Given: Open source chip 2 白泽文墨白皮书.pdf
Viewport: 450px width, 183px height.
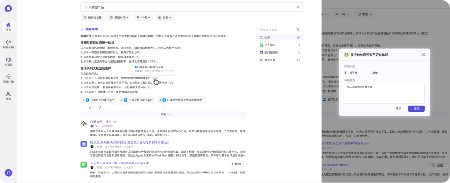Looking at the screenshot, I should [x=137, y=100].
